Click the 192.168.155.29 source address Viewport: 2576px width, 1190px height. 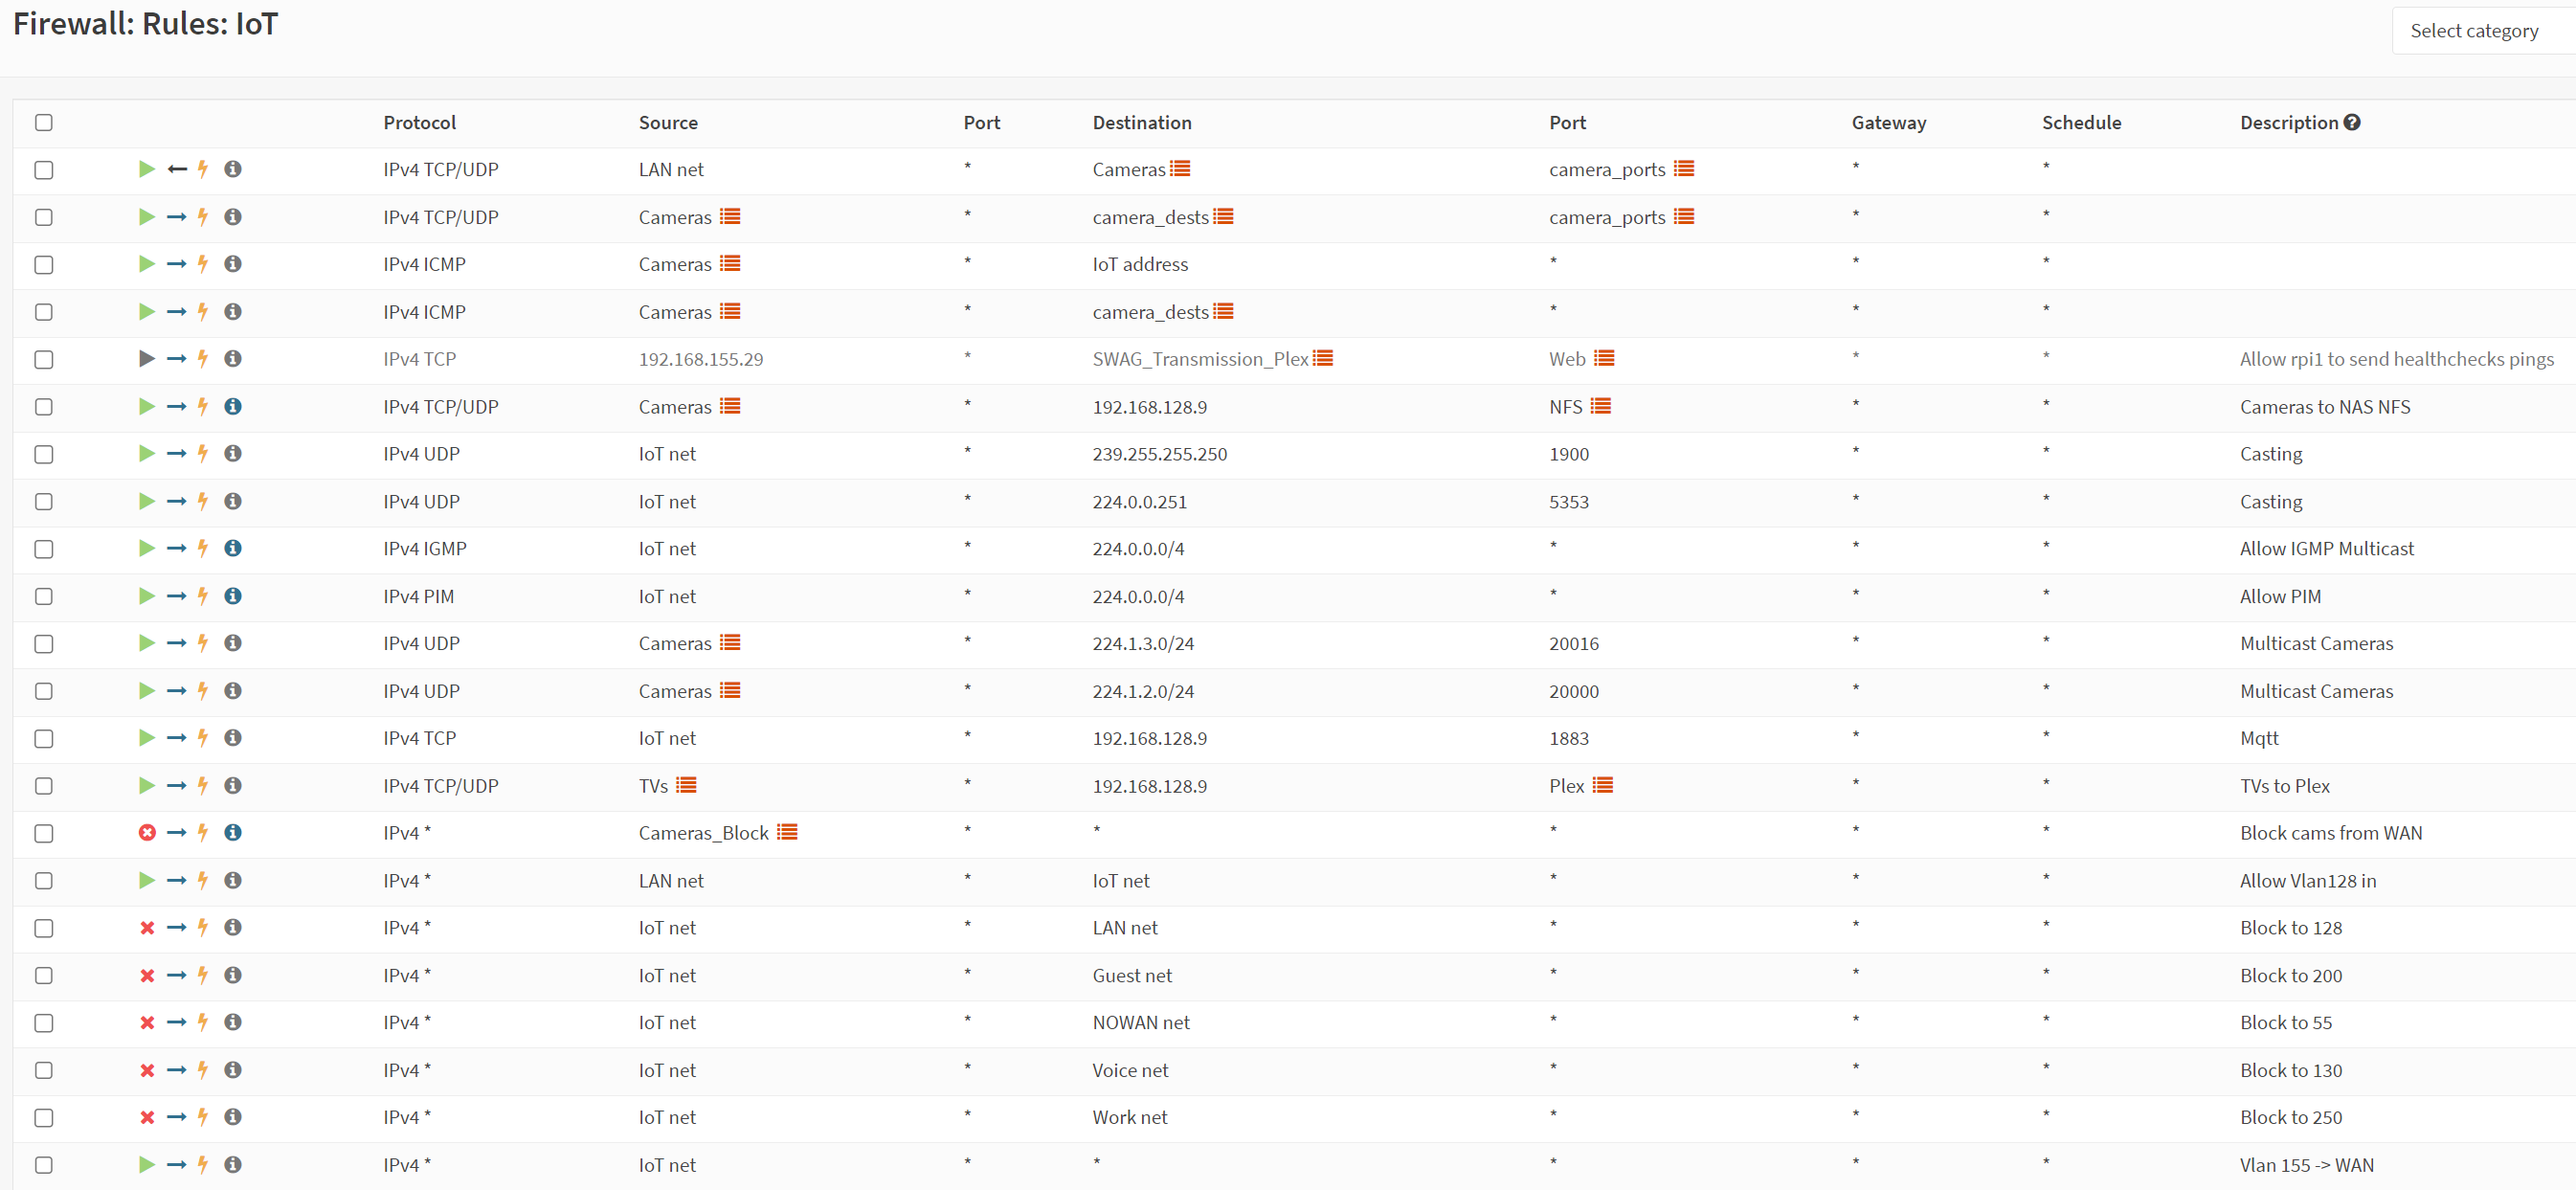pos(701,359)
